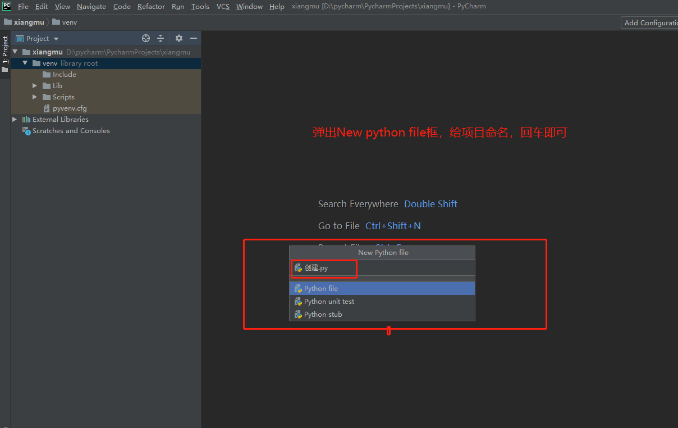Toggle the 1: Project tool window tab
The height and width of the screenshot is (428, 678).
[x=5, y=54]
